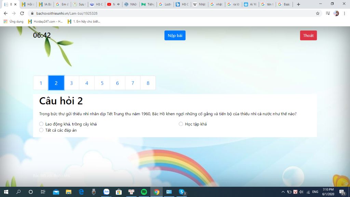This screenshot has height=197, width=350.
Task: Switch to the Google tab labeled Loớn
Action: (x=165, y=4)
